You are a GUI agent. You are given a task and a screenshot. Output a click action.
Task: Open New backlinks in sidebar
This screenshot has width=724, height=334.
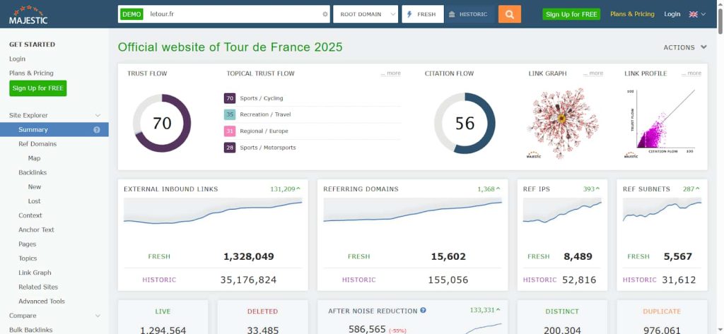(34, 187)
